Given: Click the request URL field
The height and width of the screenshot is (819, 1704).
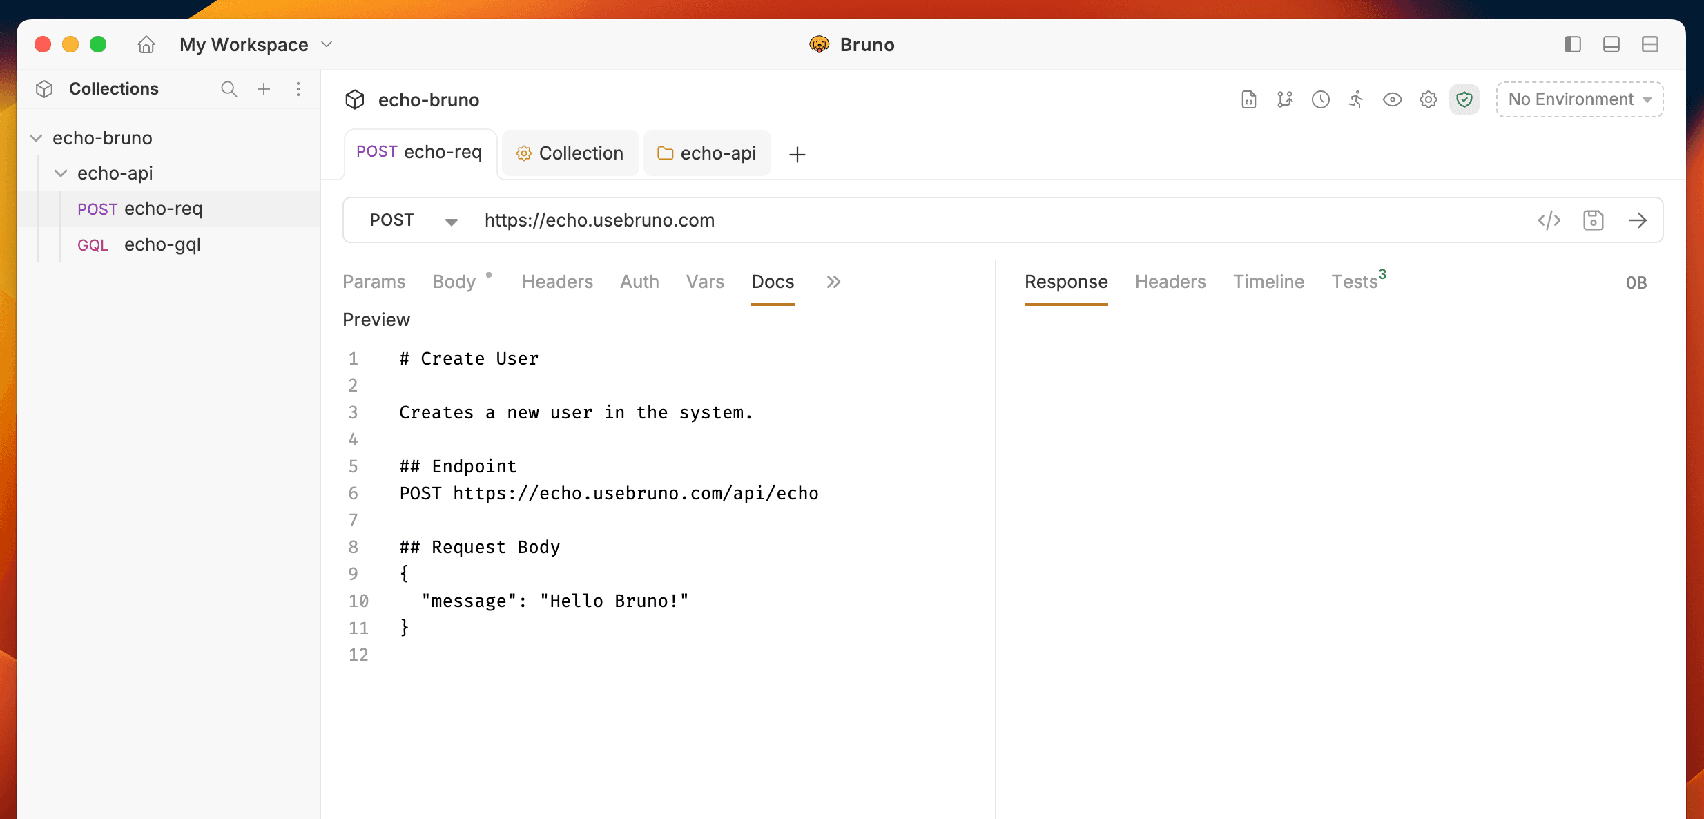Looking at the screenshot, I should click(829, 220).
